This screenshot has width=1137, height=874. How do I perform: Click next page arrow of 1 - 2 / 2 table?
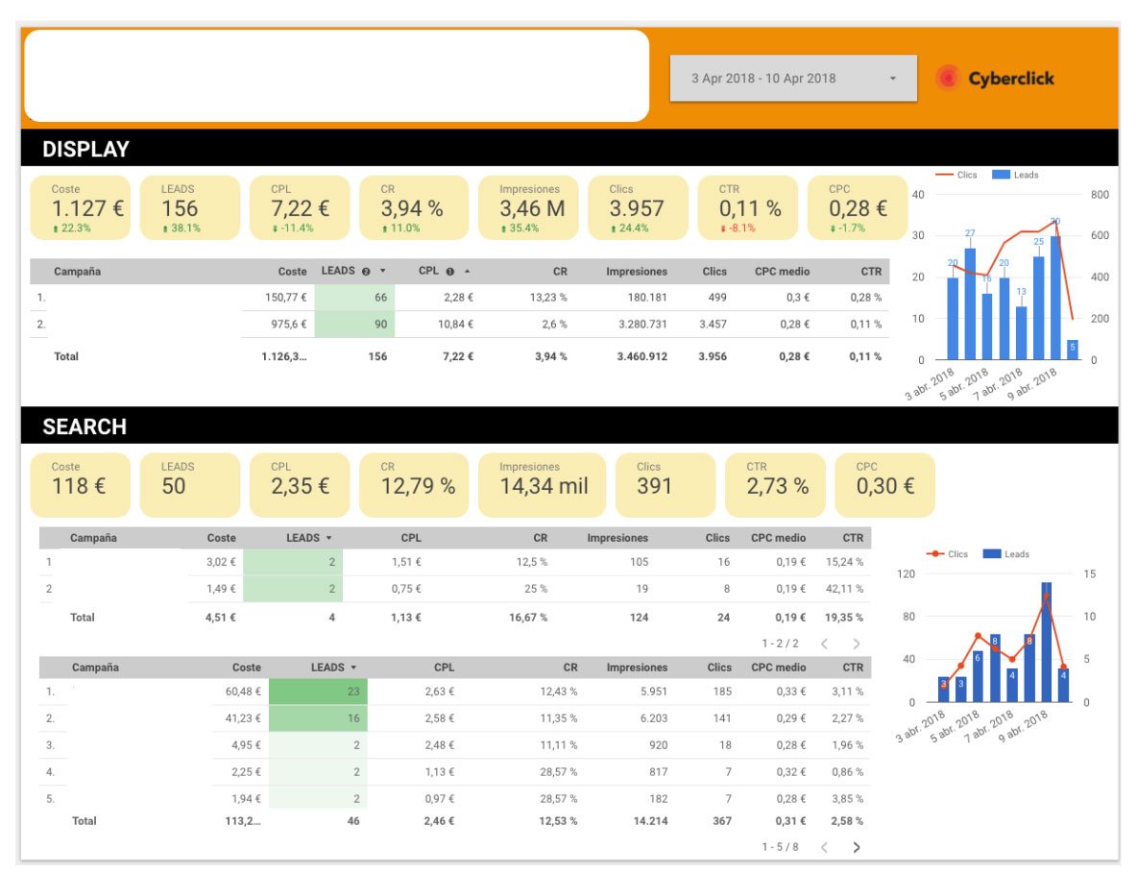point(856,643)
